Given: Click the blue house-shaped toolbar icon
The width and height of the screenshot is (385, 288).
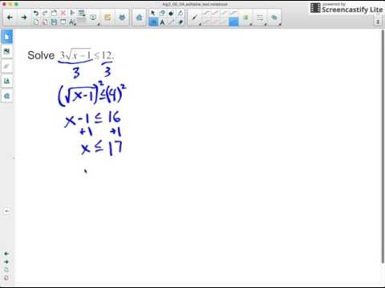Looking at the screenshot, I should [x=139, y=18].
